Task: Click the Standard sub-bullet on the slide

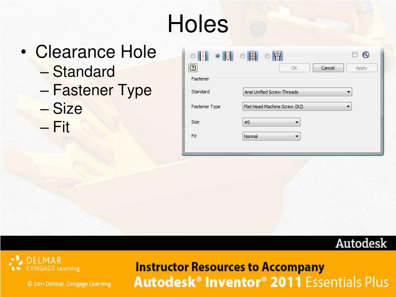Action: (84, 72)
